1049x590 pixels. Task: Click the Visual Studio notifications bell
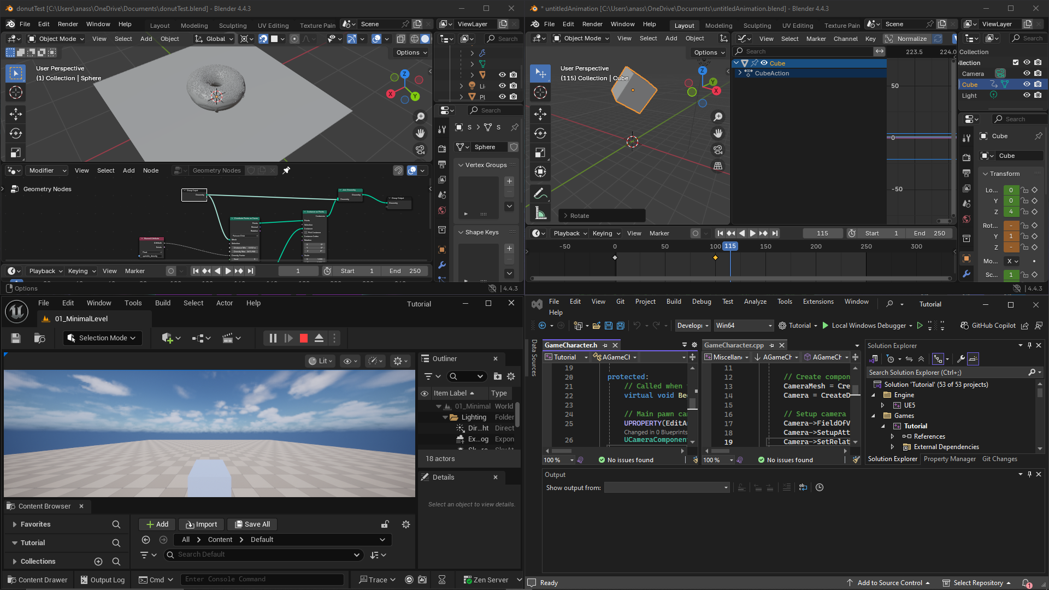(1027, 583)
